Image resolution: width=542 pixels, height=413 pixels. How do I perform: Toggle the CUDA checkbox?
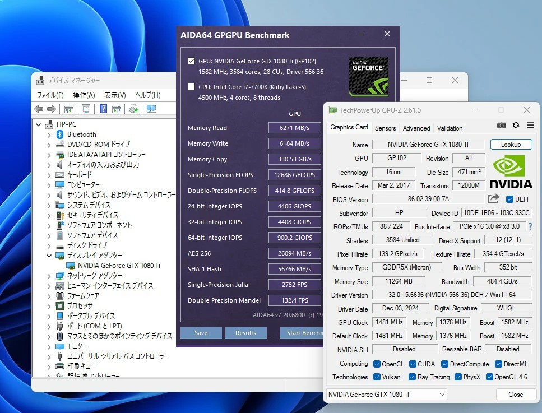click(413, 364)
